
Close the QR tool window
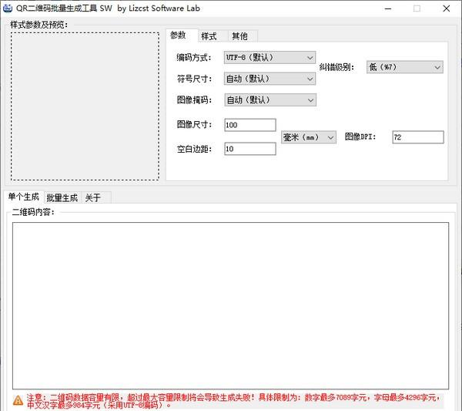coord(447,8)
